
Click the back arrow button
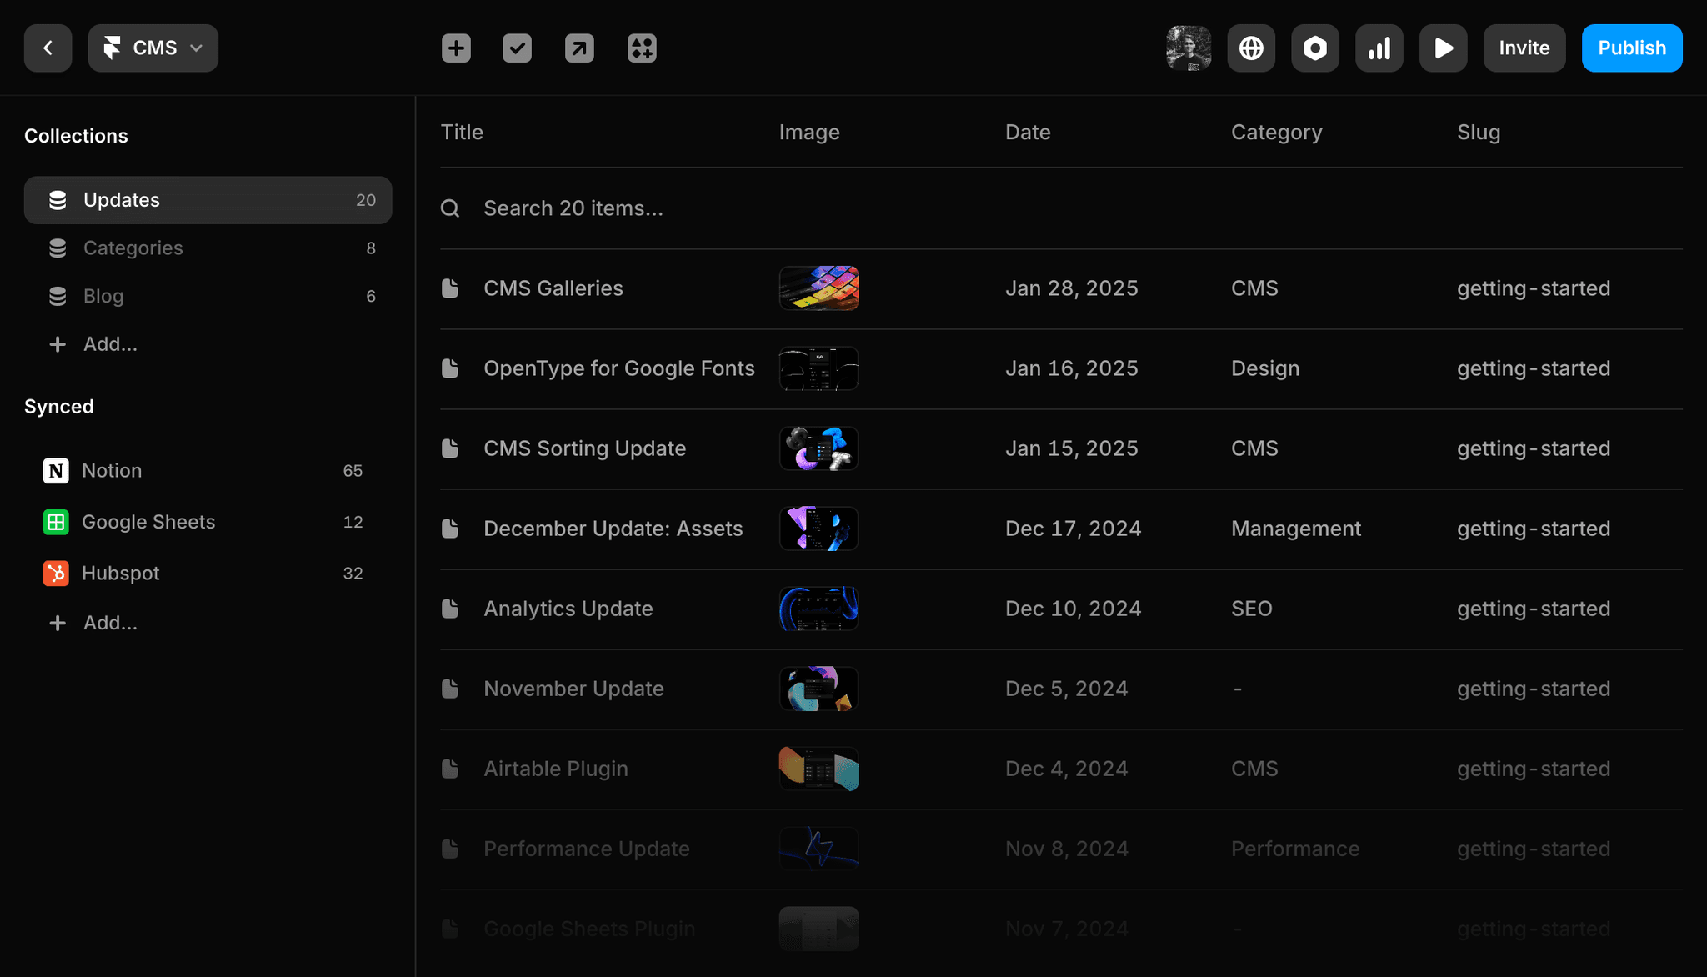pos(48,48)
